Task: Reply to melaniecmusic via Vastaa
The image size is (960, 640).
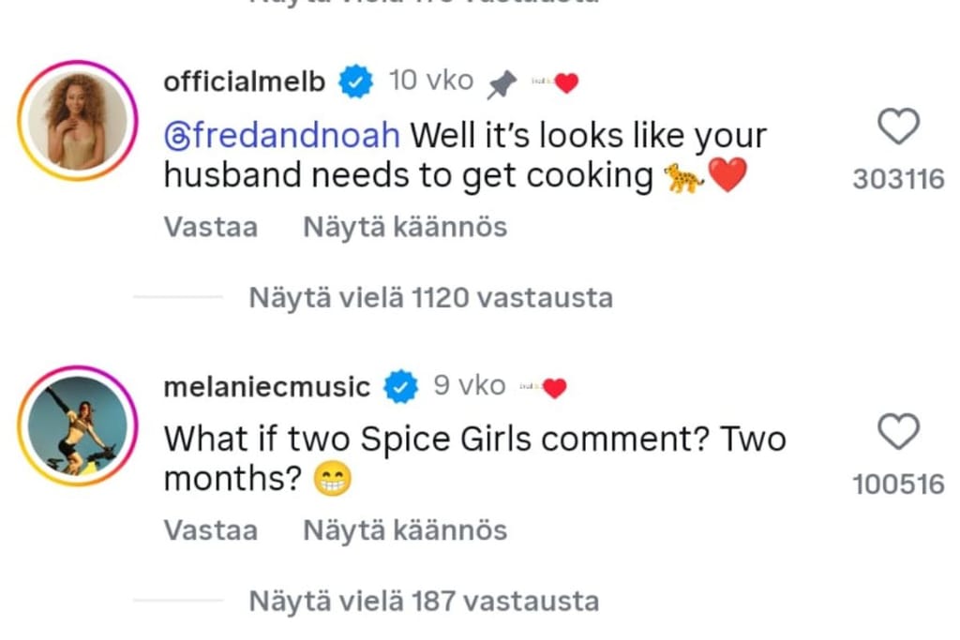Action: pyautogui.click(x=210, y=529)
